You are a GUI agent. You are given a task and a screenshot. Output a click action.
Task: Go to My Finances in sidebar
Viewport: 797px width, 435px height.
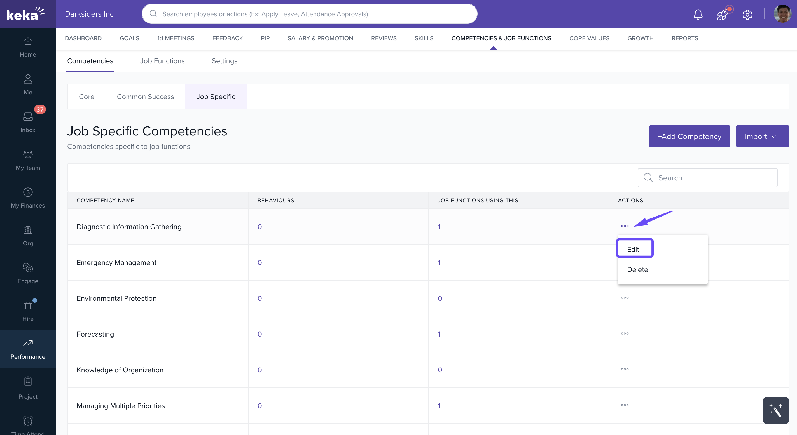pos(28,197)
